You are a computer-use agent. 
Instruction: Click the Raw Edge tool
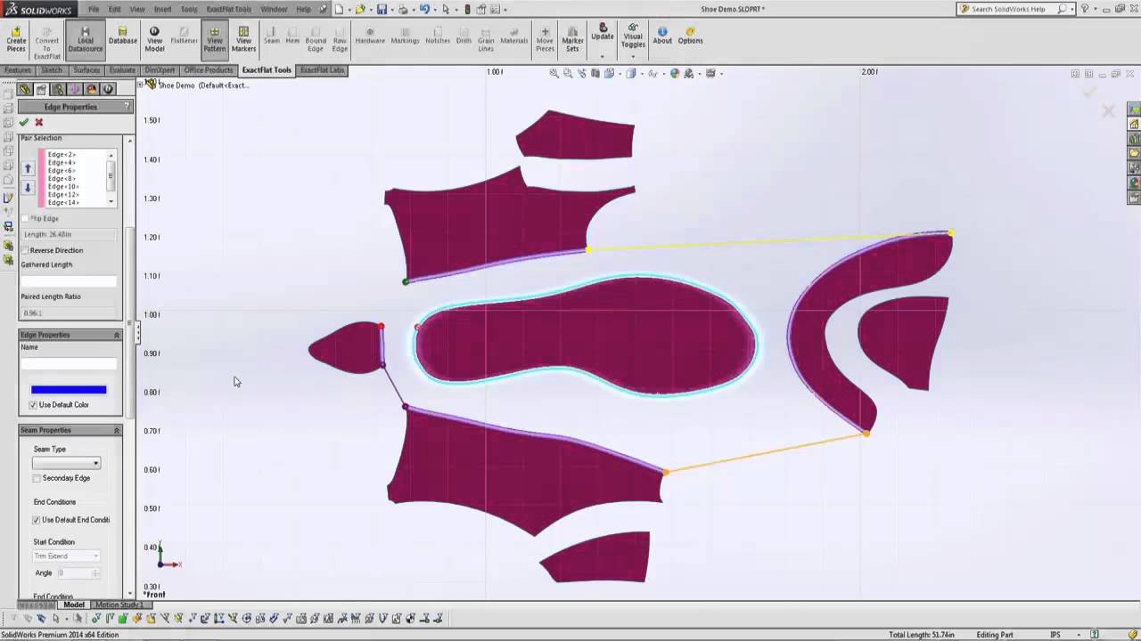(340, 39)
